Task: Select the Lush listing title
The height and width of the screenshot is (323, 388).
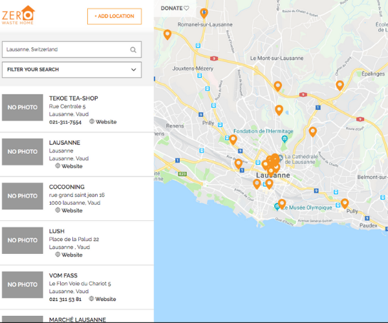Action: [x=57, y=231]
